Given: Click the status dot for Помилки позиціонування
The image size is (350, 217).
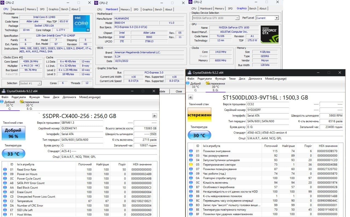Looking at the screenshot, I should tap(191, 169).
